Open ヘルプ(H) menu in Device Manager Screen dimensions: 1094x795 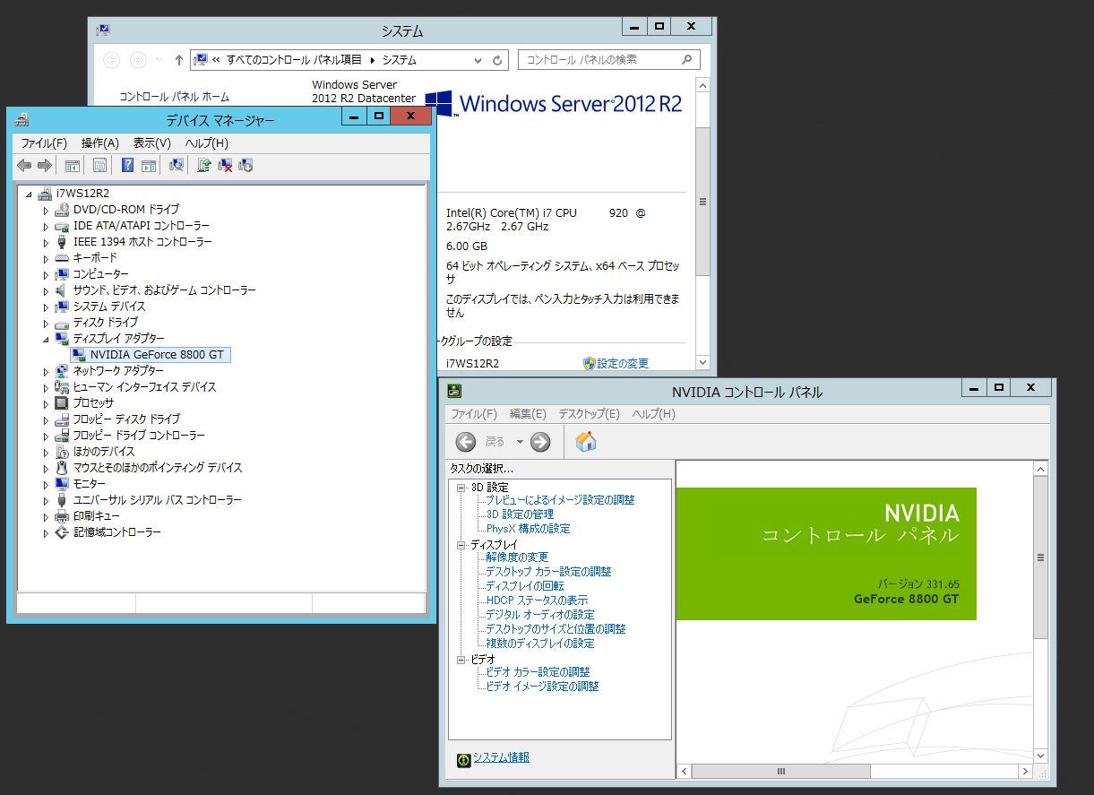(x=207, y=143)
